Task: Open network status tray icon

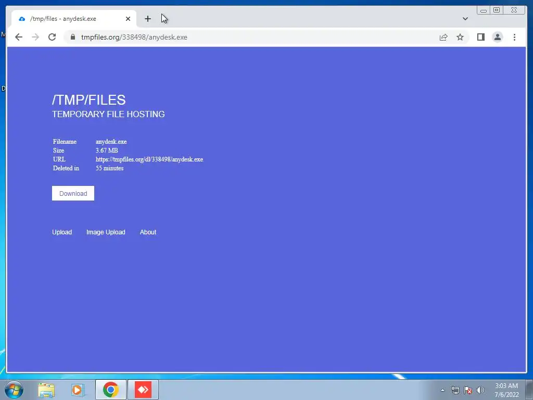Action: click(x=455, y=390)
